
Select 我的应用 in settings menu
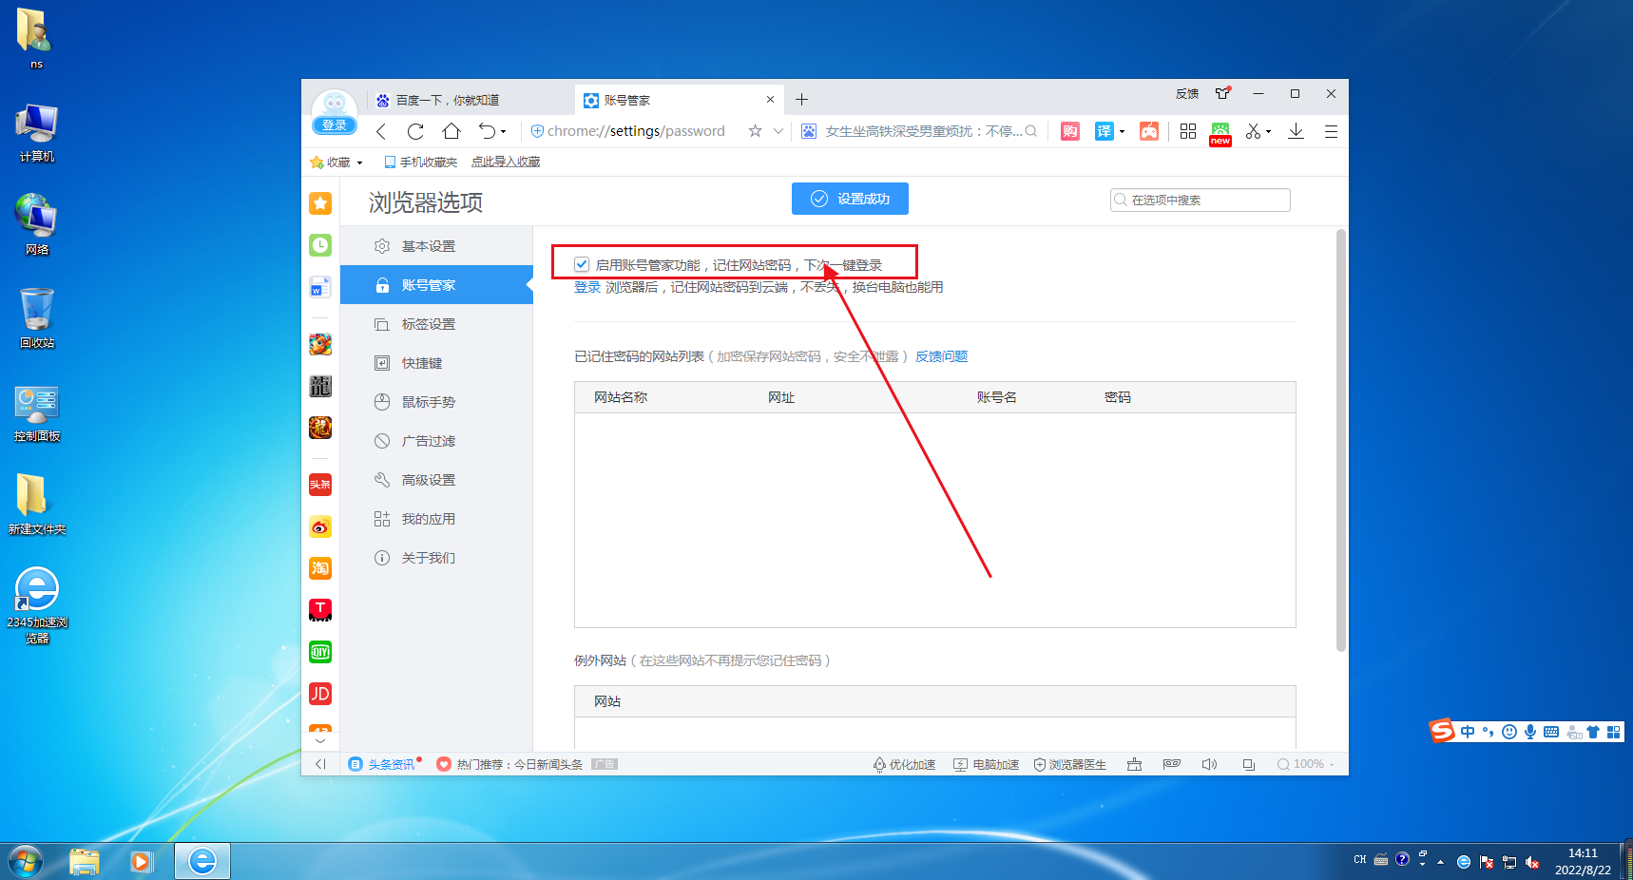(x=436, y=519)
